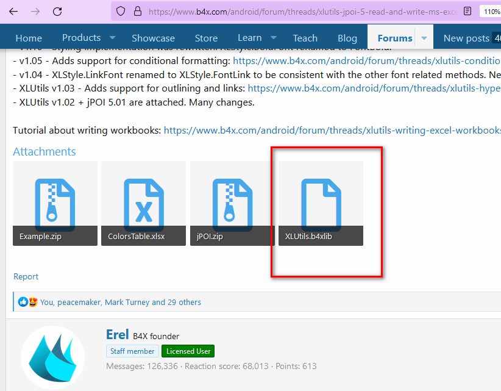This screenshot has height=391, width=501.
Task: Click the 'B4X founder' title text
Action: click(156, 336)
